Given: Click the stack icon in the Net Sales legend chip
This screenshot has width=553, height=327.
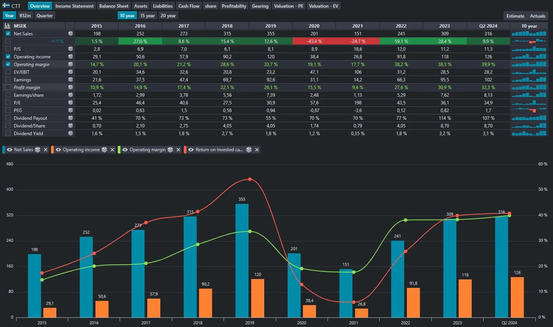Looking at the screenshot, I should [x=38, y=150].
